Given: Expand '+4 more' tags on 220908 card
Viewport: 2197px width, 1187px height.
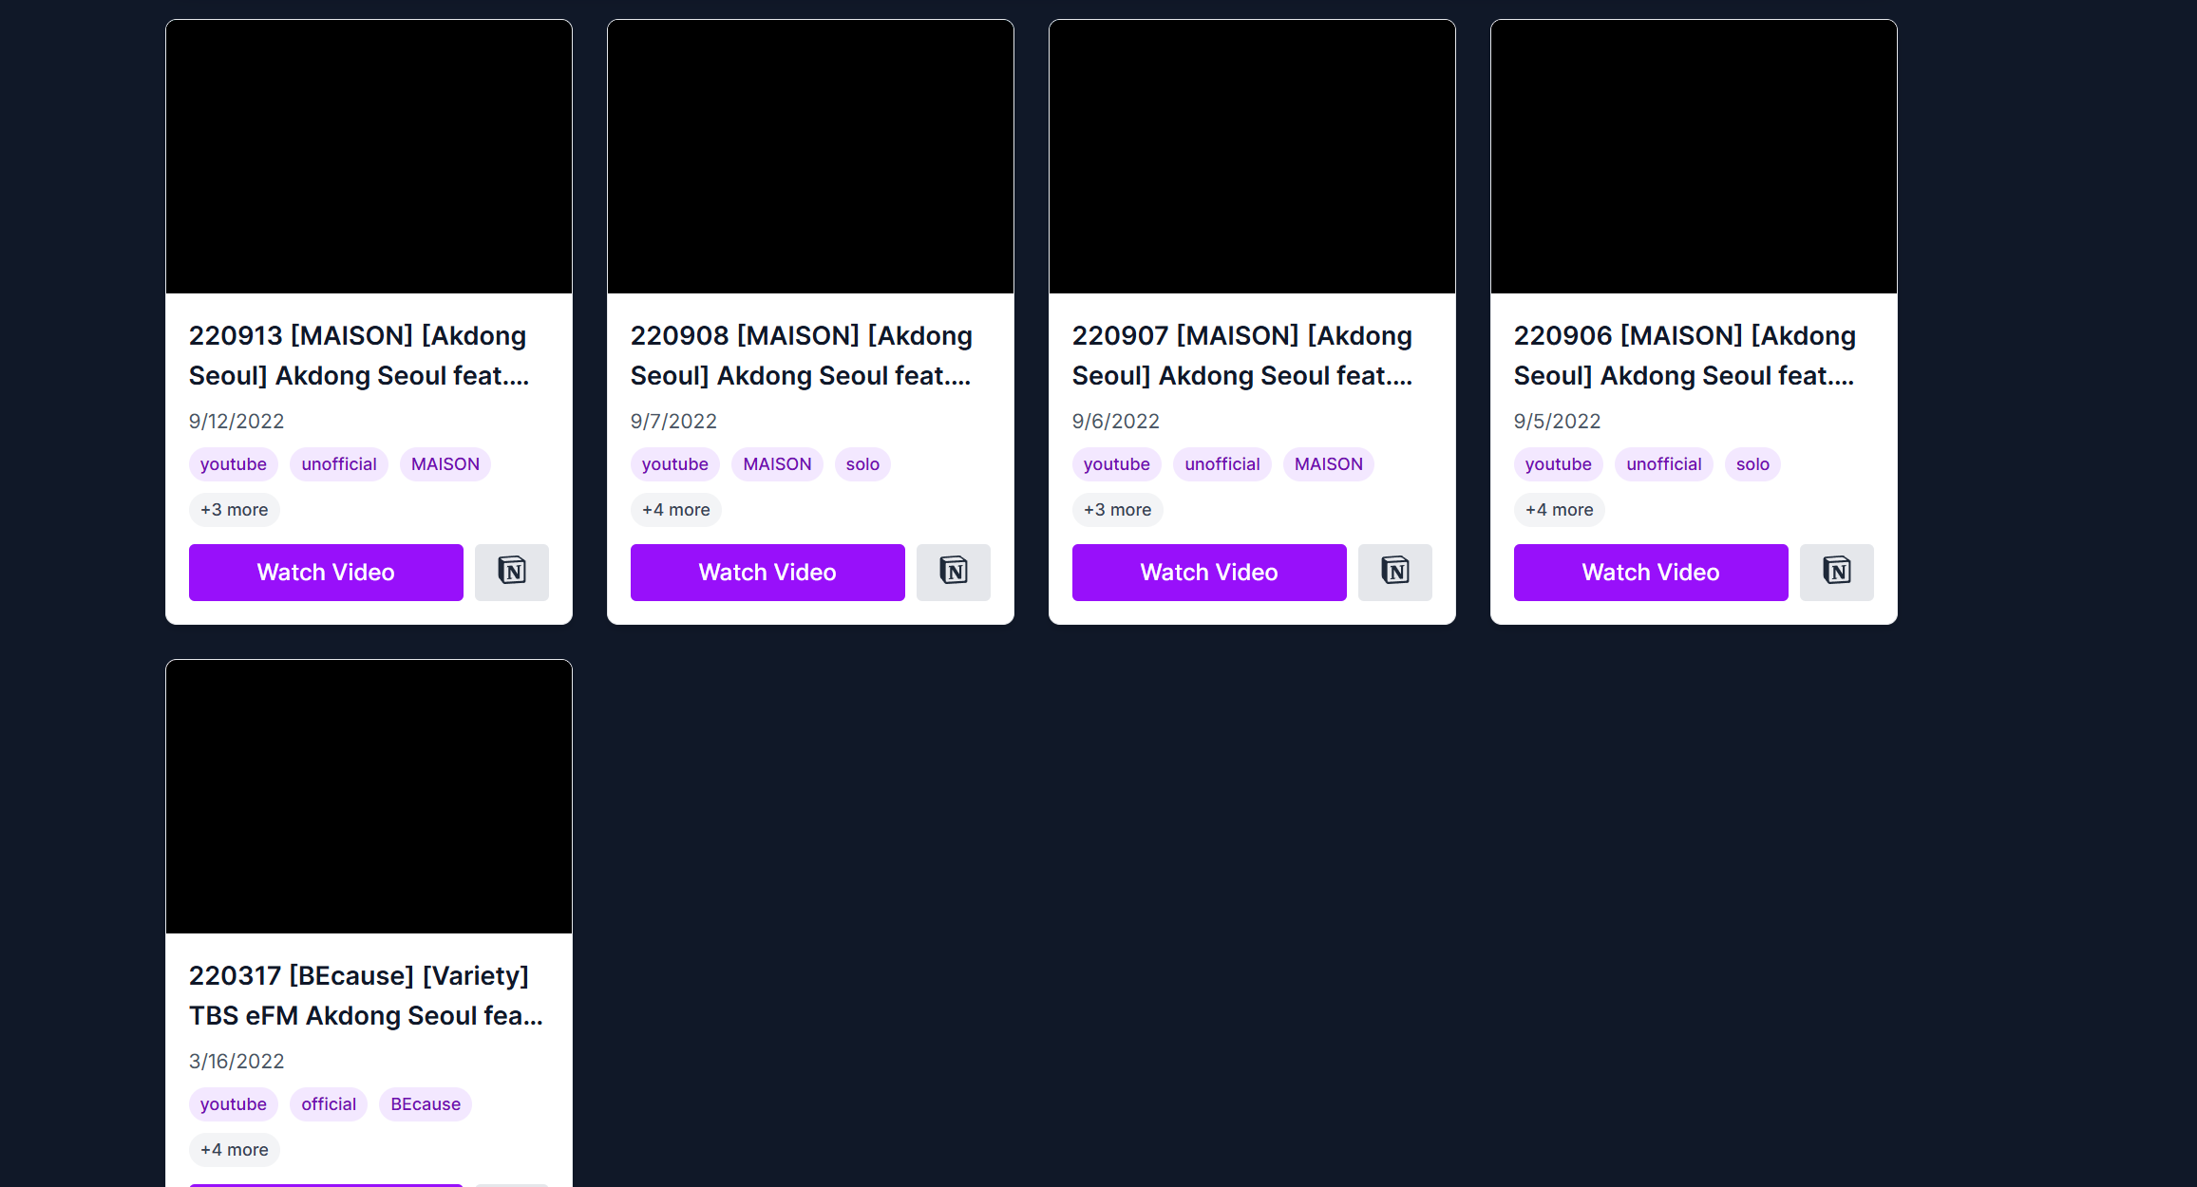Looking at the screenshot, I should click(x=675, y=510).
